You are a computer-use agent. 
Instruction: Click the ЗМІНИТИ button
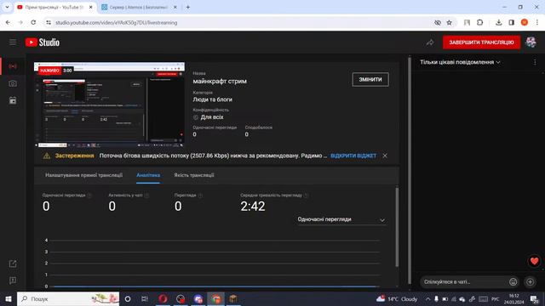pyautogui.click(x=370, y=79)
